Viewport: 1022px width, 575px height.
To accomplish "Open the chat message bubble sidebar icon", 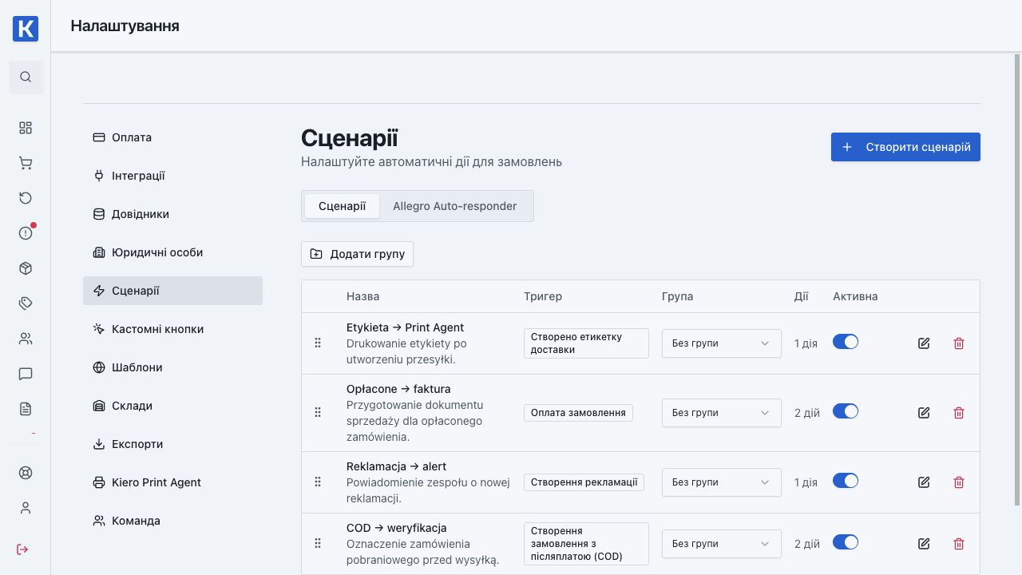I will 26,374.
